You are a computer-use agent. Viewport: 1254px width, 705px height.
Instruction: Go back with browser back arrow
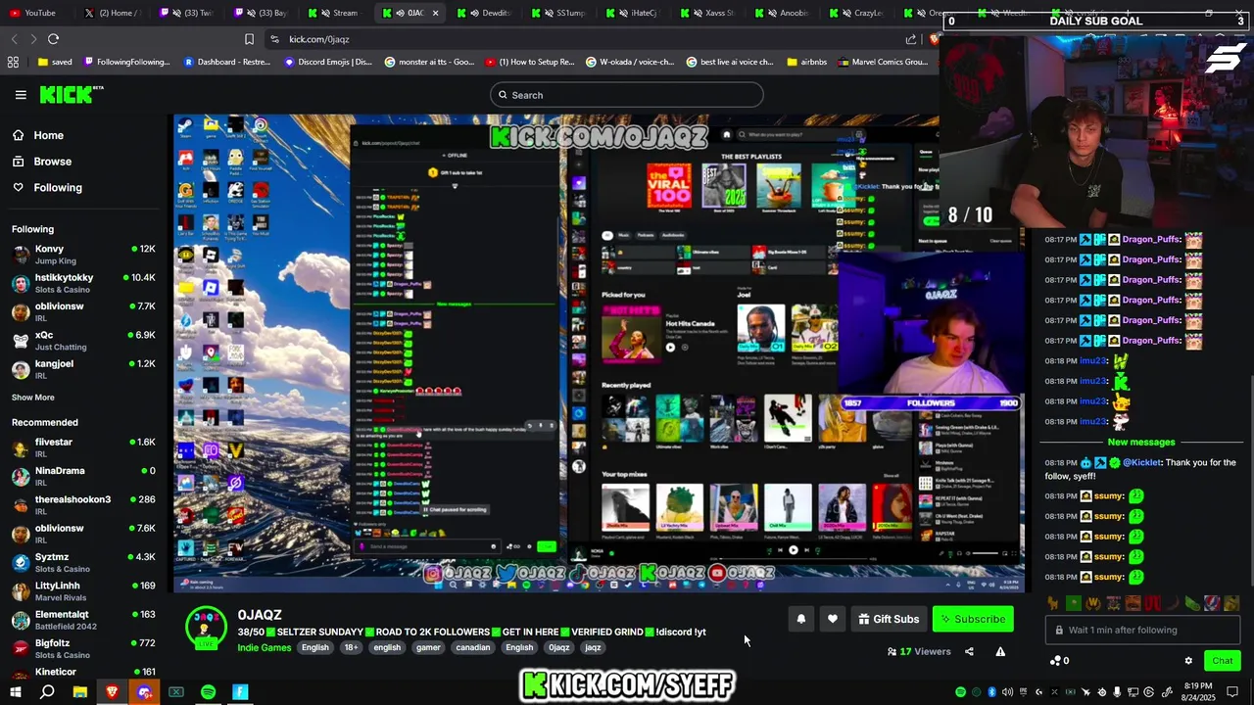tap(14, 39)
